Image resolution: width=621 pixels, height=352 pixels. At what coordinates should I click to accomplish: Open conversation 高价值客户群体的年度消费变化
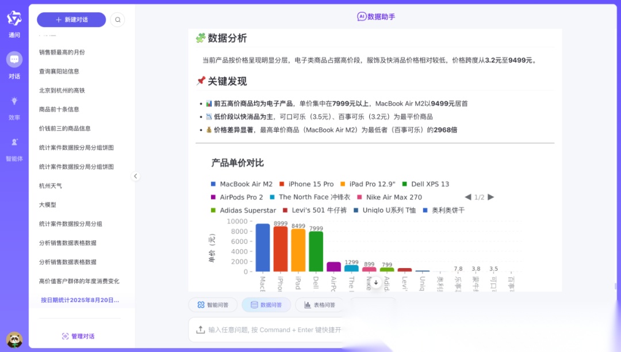79,281
